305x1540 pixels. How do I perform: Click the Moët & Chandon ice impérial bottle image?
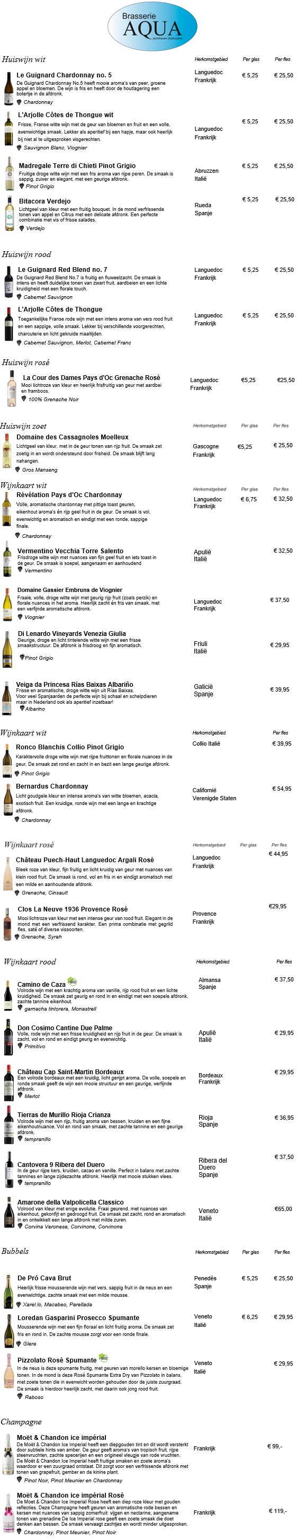(x=8, y=1459)
